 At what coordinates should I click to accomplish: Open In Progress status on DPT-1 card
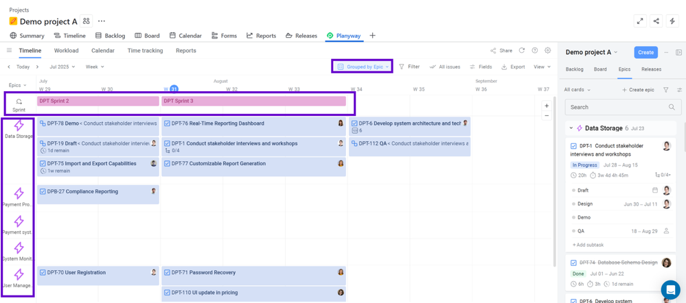pos(584,165)
